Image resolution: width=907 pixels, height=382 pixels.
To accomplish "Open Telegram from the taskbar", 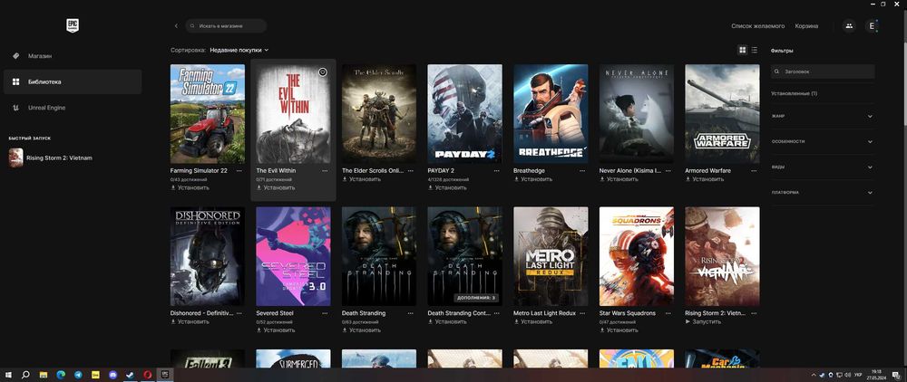I will (x=78, y=375).
